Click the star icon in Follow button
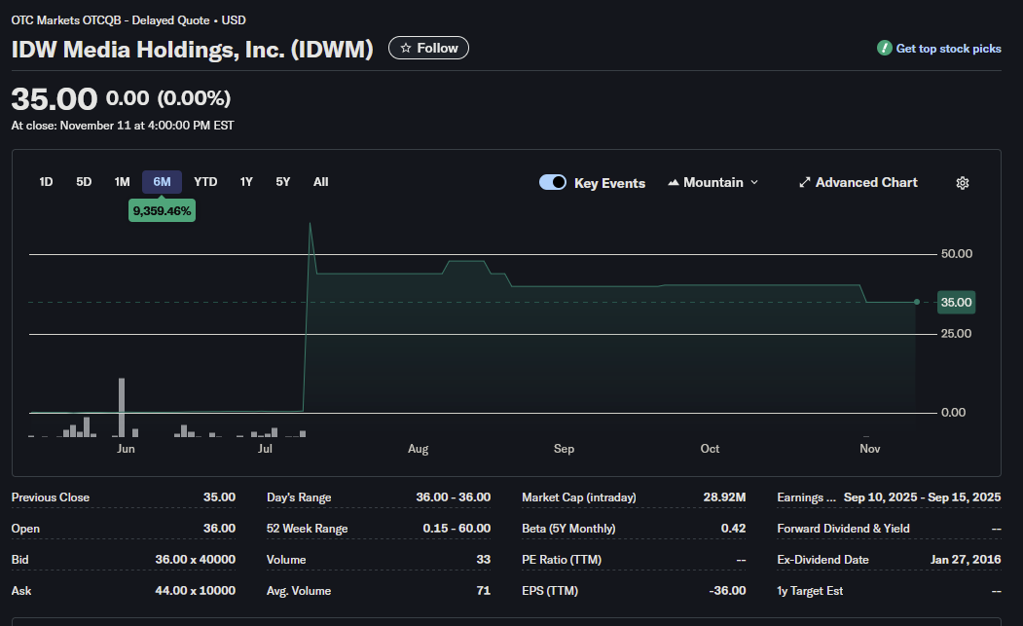1023x626 pixels. tap(406, 49)
